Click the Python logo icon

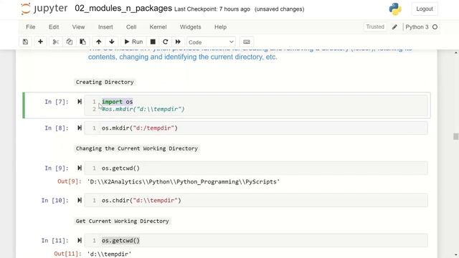point(395,9)
